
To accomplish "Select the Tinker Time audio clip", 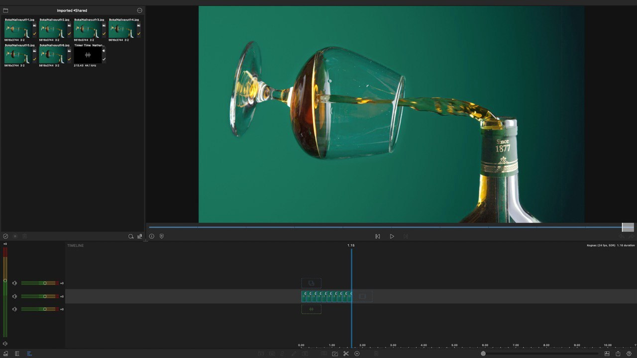I will [x=88, y=55].
